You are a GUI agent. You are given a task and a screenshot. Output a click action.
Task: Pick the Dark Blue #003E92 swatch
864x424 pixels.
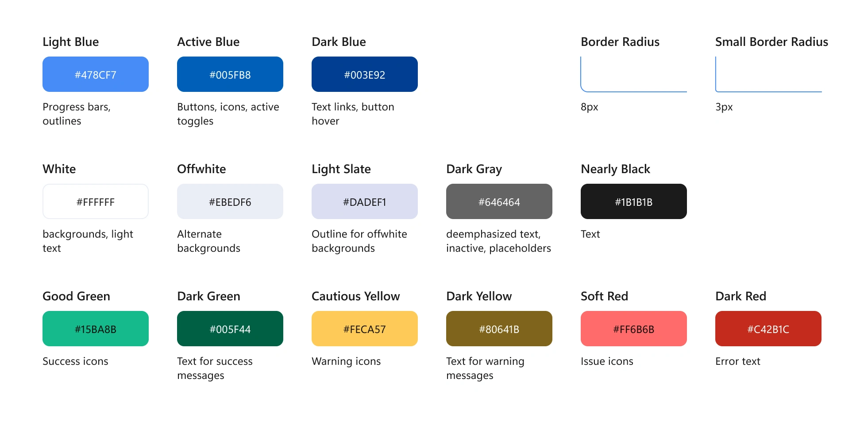365,74
